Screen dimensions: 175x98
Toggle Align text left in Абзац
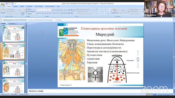[62, 13]
